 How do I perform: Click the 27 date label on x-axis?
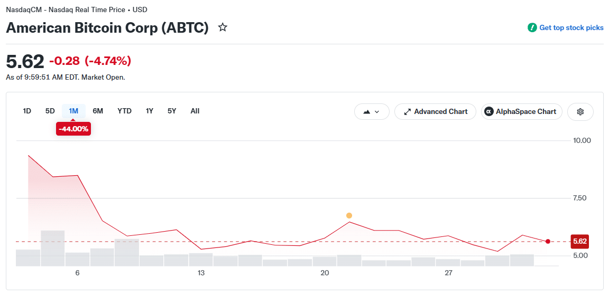449,273
